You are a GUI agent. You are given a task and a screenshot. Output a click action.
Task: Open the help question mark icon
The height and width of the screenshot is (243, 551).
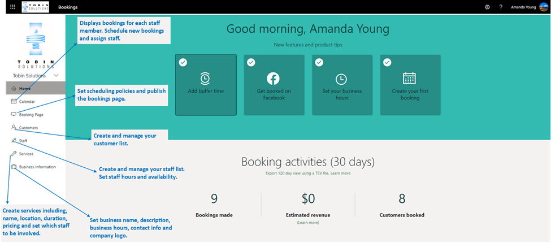coord(501,7)
